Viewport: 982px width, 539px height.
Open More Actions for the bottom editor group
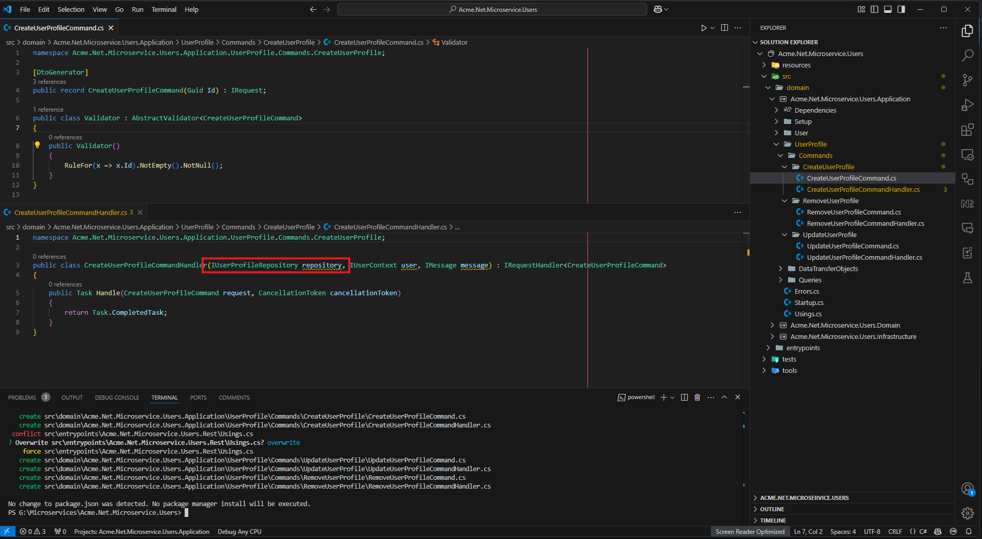[x=738, y=212]
